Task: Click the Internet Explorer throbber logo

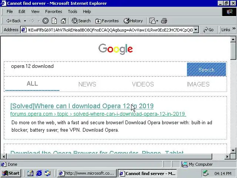Action: click(x=229, y=12)
